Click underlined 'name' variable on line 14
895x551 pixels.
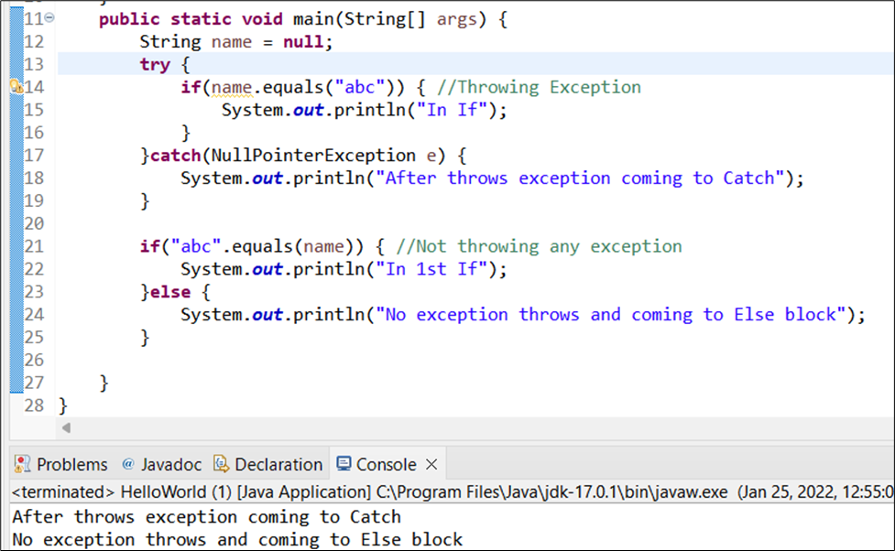(x=232, y=87)
